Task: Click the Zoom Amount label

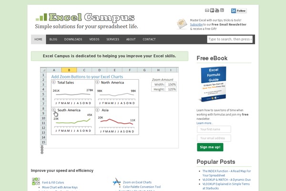Action: tap(163, 80)
